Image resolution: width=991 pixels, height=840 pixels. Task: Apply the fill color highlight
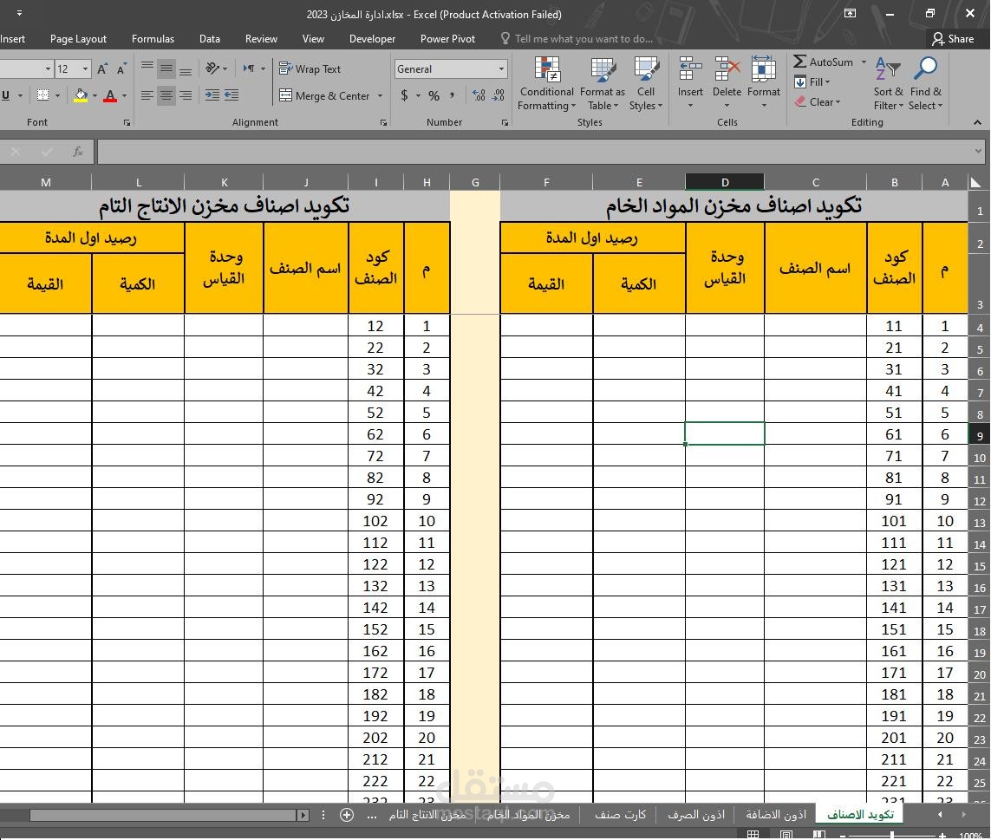point(81,95)
